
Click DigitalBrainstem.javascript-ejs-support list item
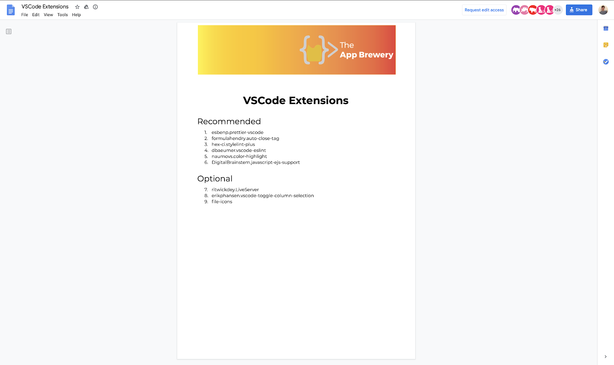pyautogui.click(x=256, y=163)
